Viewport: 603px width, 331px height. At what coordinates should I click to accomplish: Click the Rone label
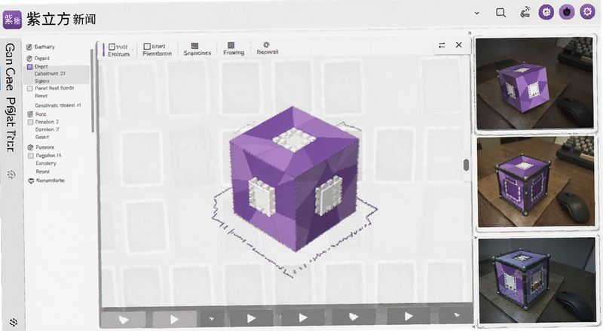41,114
